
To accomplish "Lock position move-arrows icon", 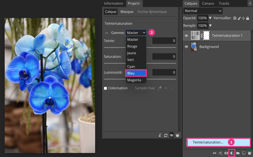I will [x=243, y=18].
